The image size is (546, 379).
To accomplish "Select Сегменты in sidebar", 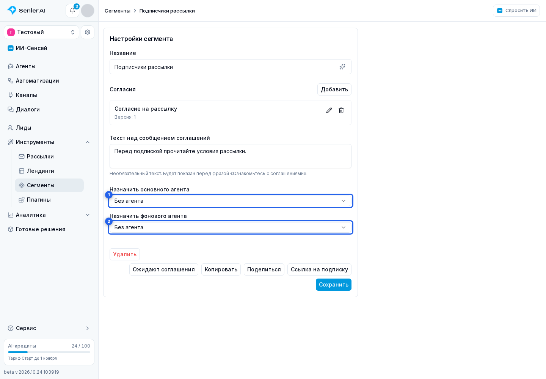I will pyautogui.click(x=49, y=185).
